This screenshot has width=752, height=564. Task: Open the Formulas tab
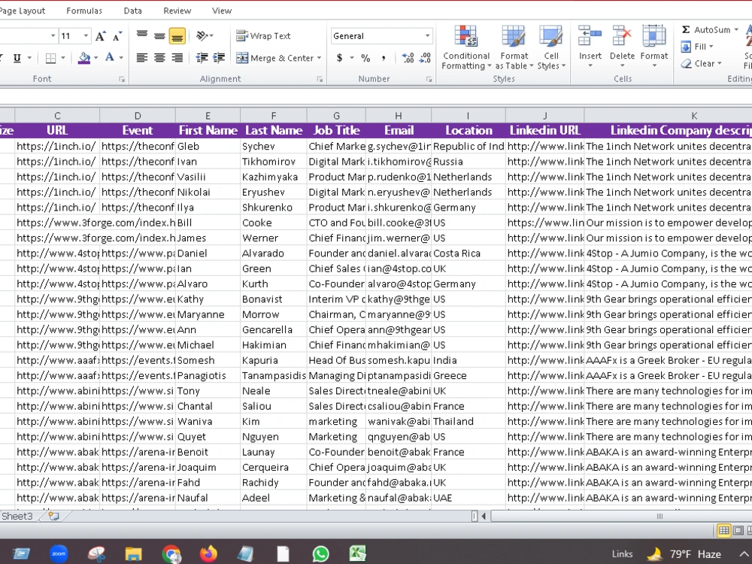(84, 11)
